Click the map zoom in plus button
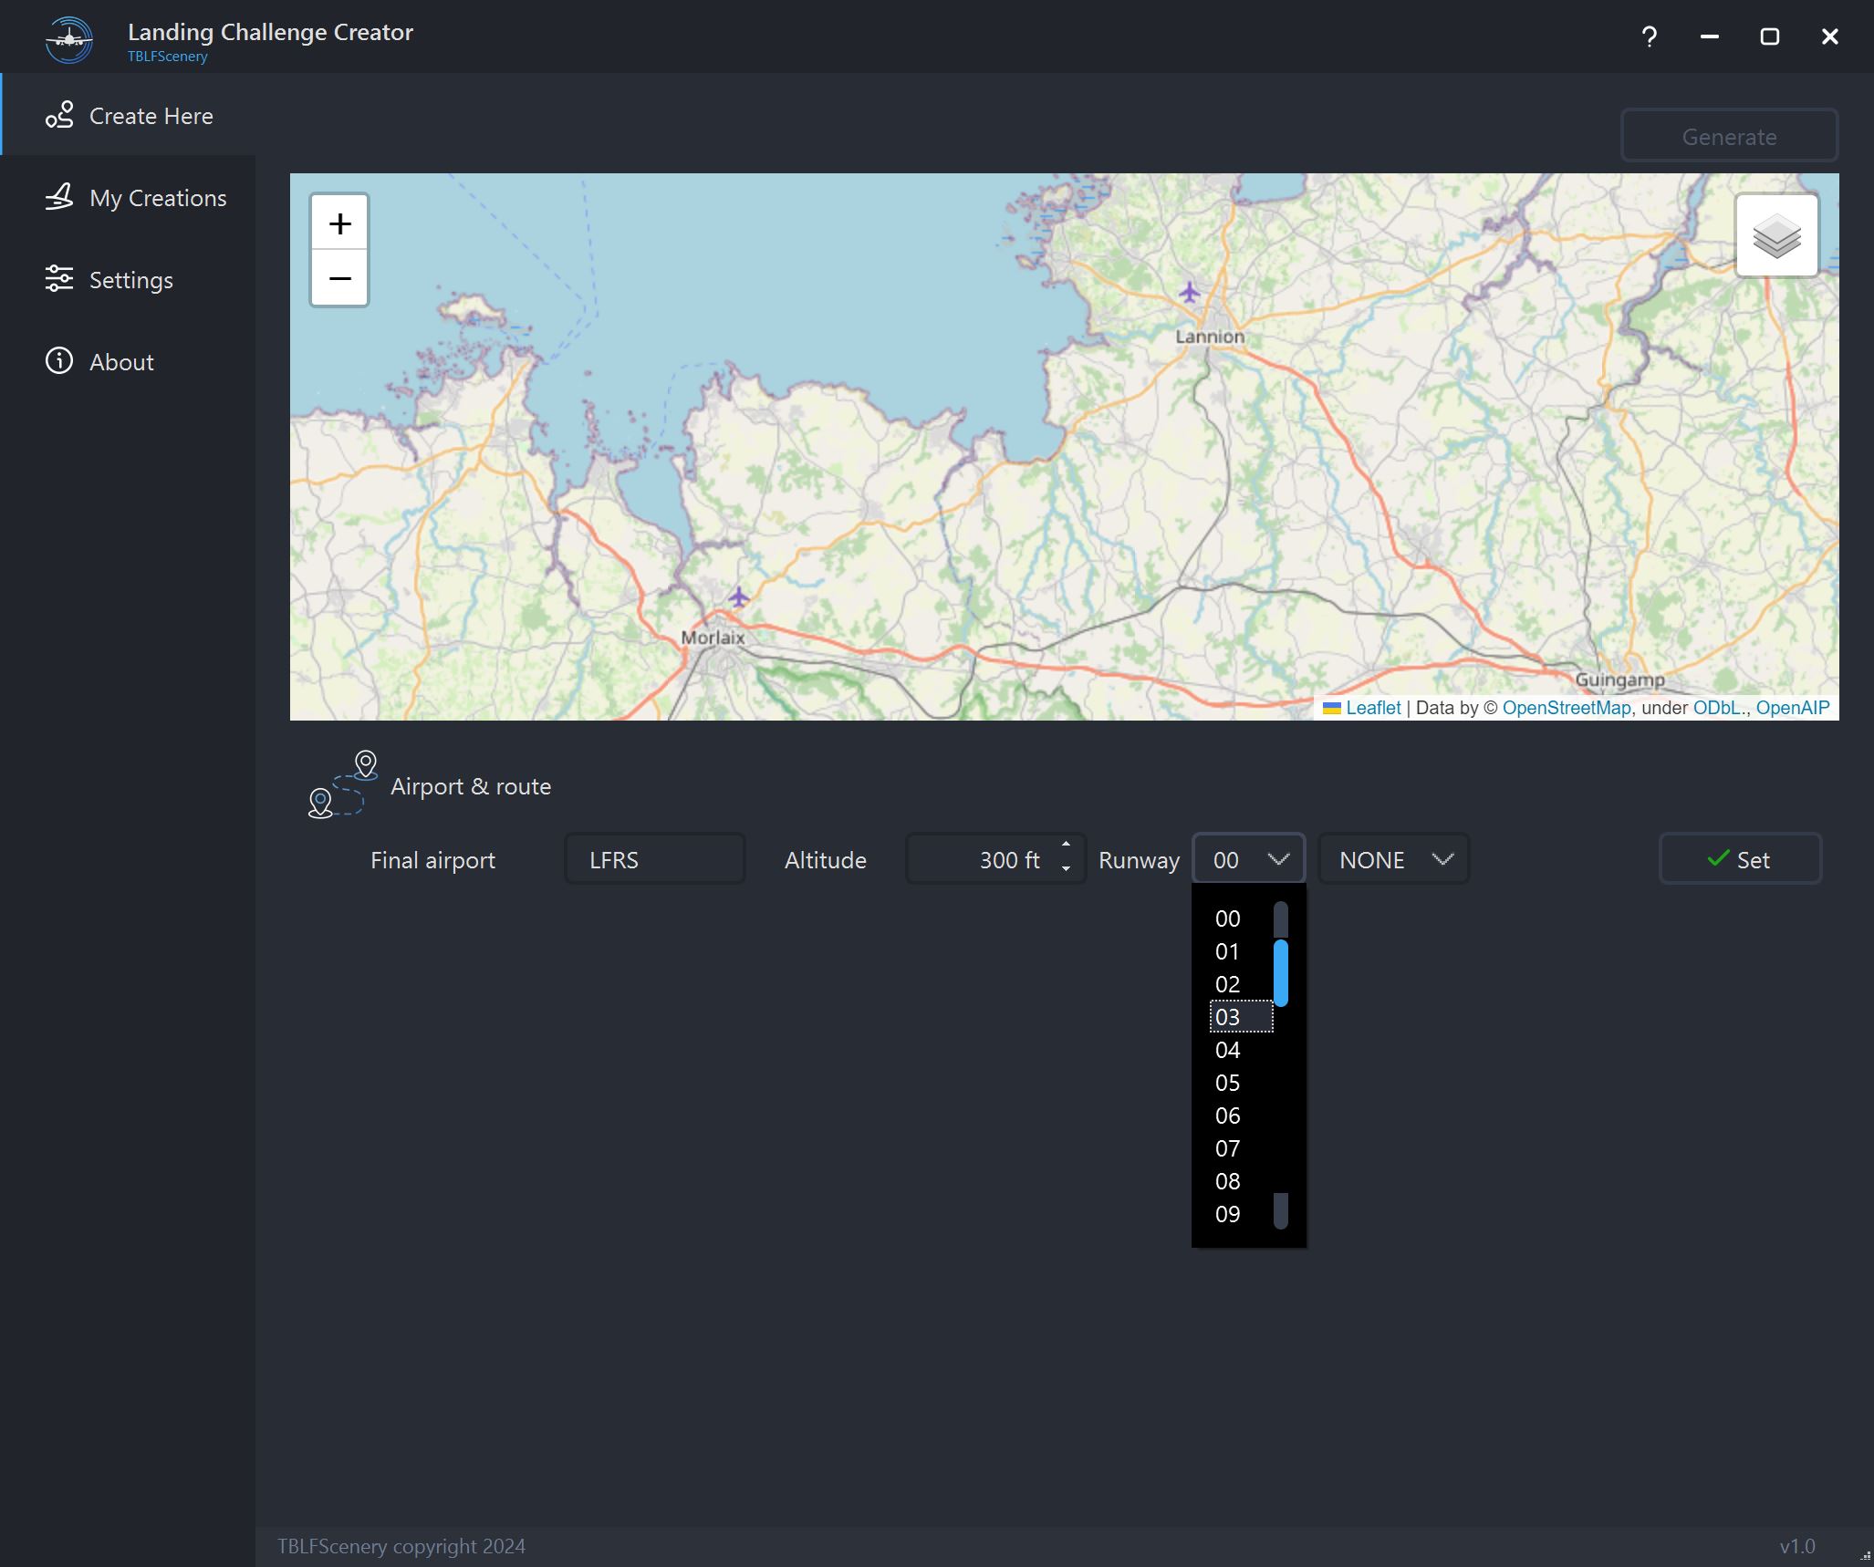 click(x=339, y=223)
